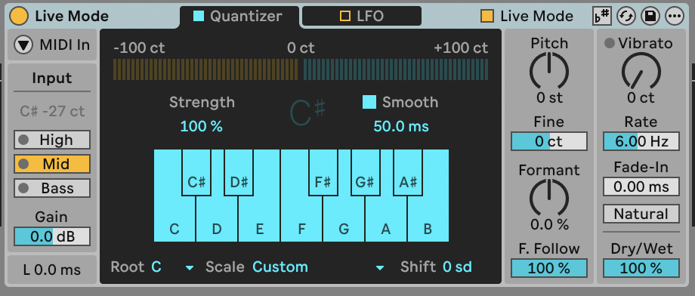Image resolution: width=695 pixels, height=296 pixels.
Task: Open the Quantizer tab
Action: tap(239, 17)
